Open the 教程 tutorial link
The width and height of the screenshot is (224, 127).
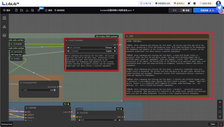(x=49, y=10)
